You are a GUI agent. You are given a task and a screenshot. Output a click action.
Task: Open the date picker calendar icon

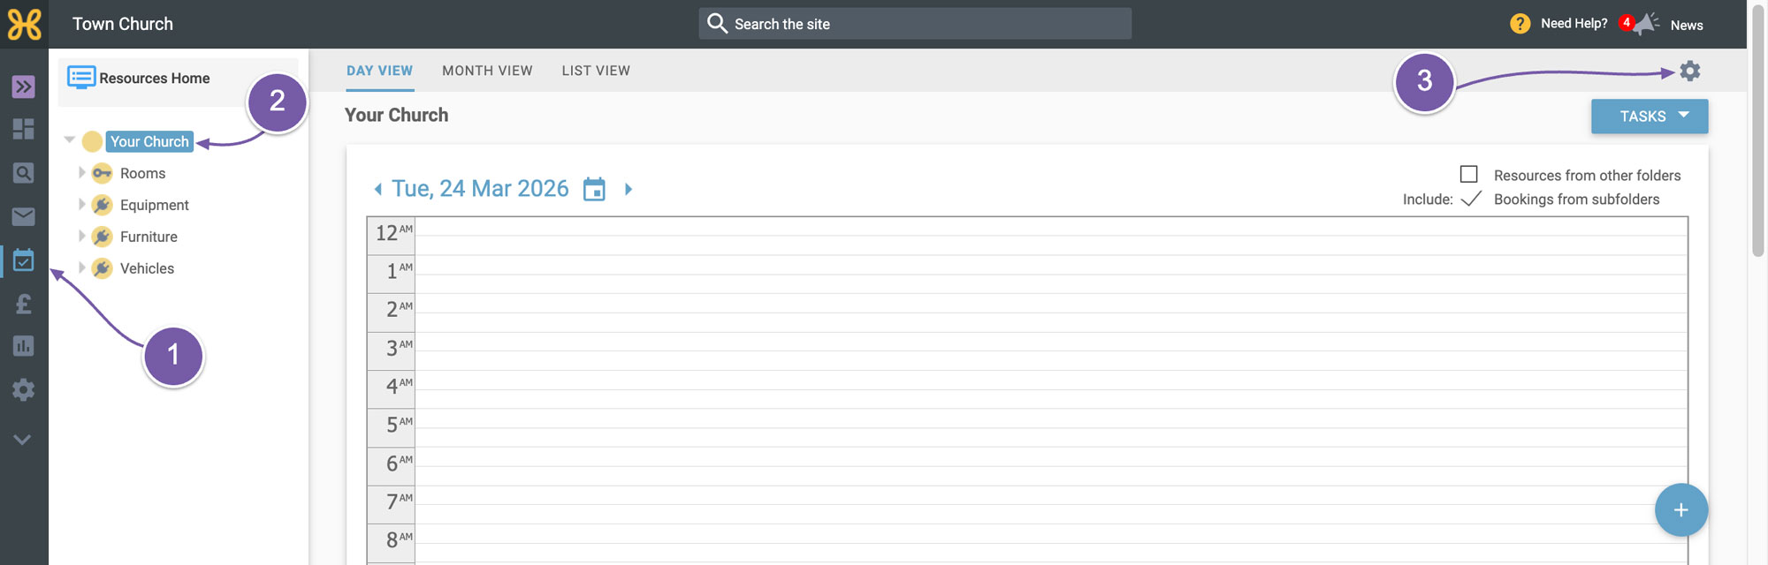pyautogui.click(x=594, y=189)
